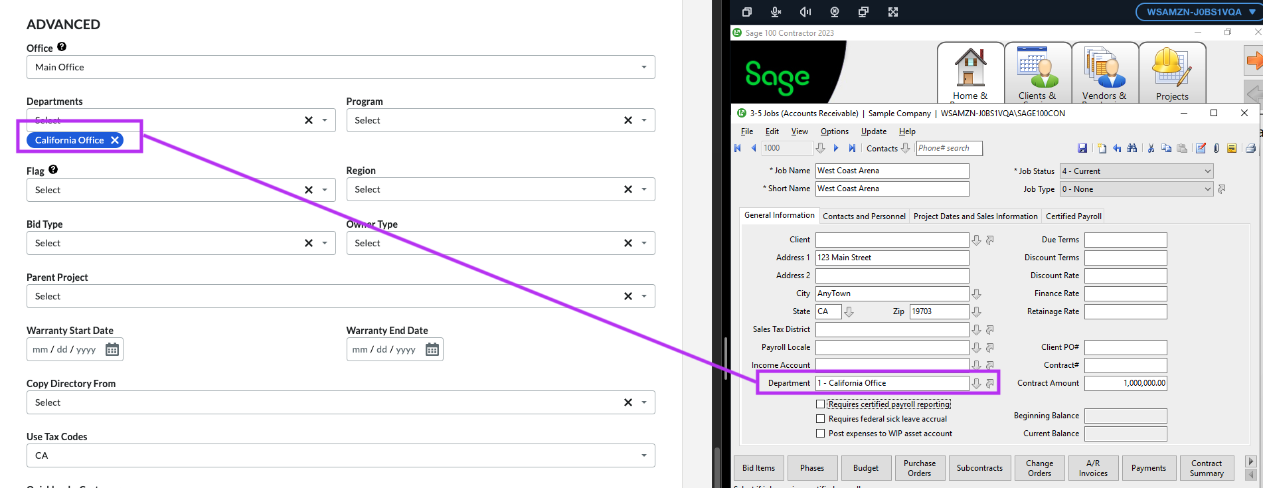
Task: Open the edit form pencil icon
Action: pyautogui.click(x=1201, y=148)
